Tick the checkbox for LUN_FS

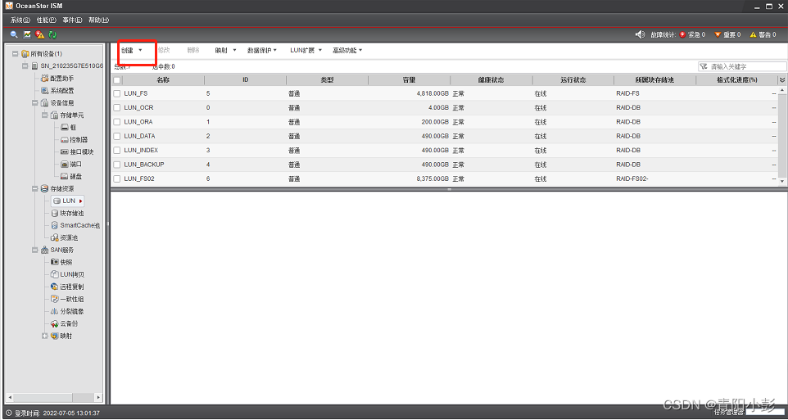(116, 93)
